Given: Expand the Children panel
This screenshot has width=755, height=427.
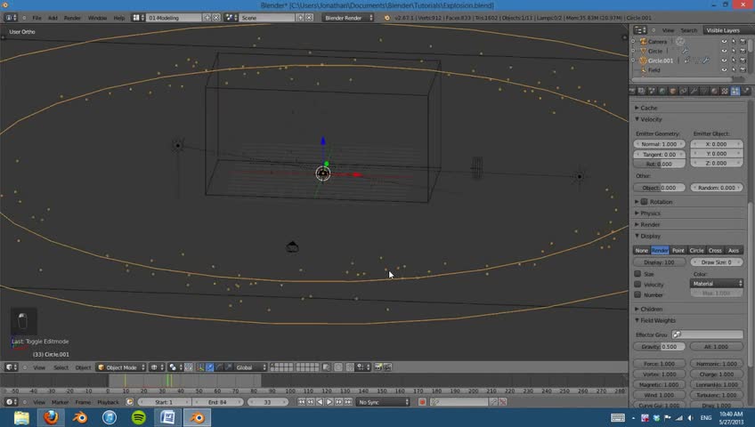Looking at the screenshot, I should point(652,309).
